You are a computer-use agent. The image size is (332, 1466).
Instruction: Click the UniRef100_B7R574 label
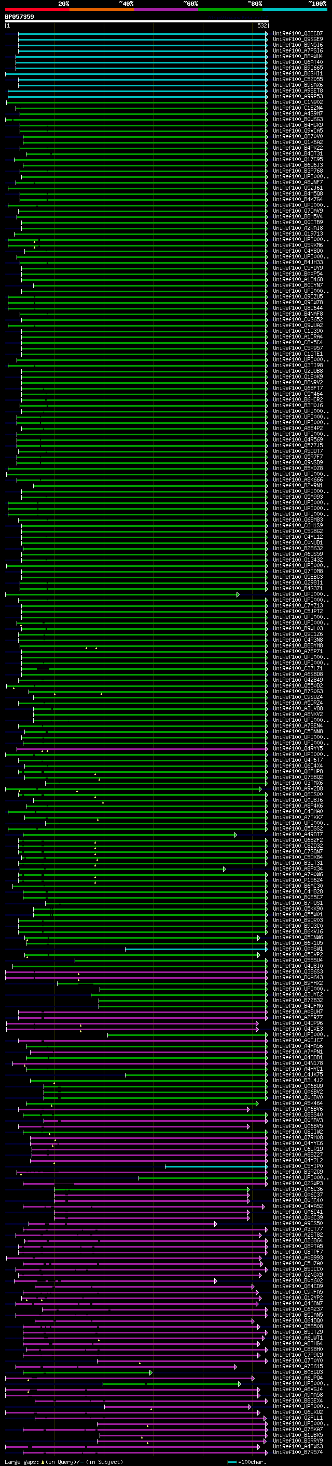point(298,1451)
